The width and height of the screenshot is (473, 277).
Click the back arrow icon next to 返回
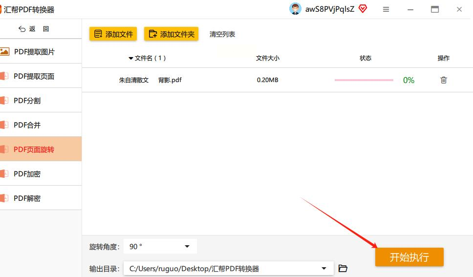coord(22,29)
